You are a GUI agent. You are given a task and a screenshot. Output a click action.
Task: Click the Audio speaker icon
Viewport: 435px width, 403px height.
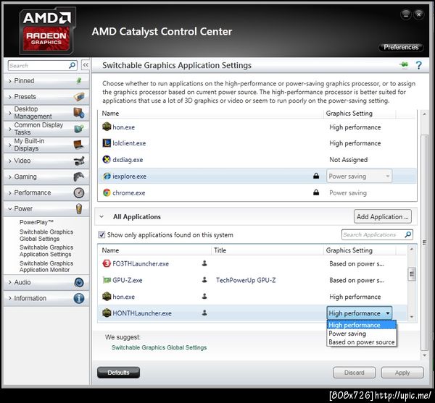pos(79,282)
